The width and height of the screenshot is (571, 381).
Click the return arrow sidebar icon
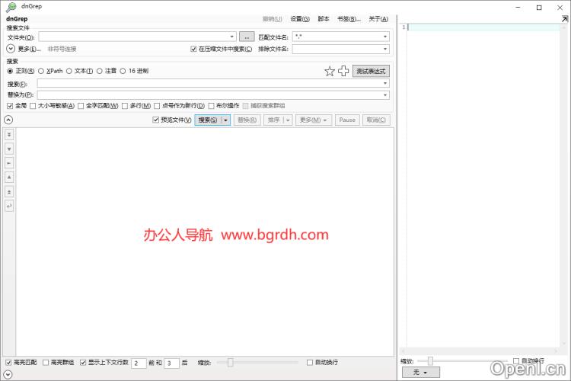tap(9, 206)
